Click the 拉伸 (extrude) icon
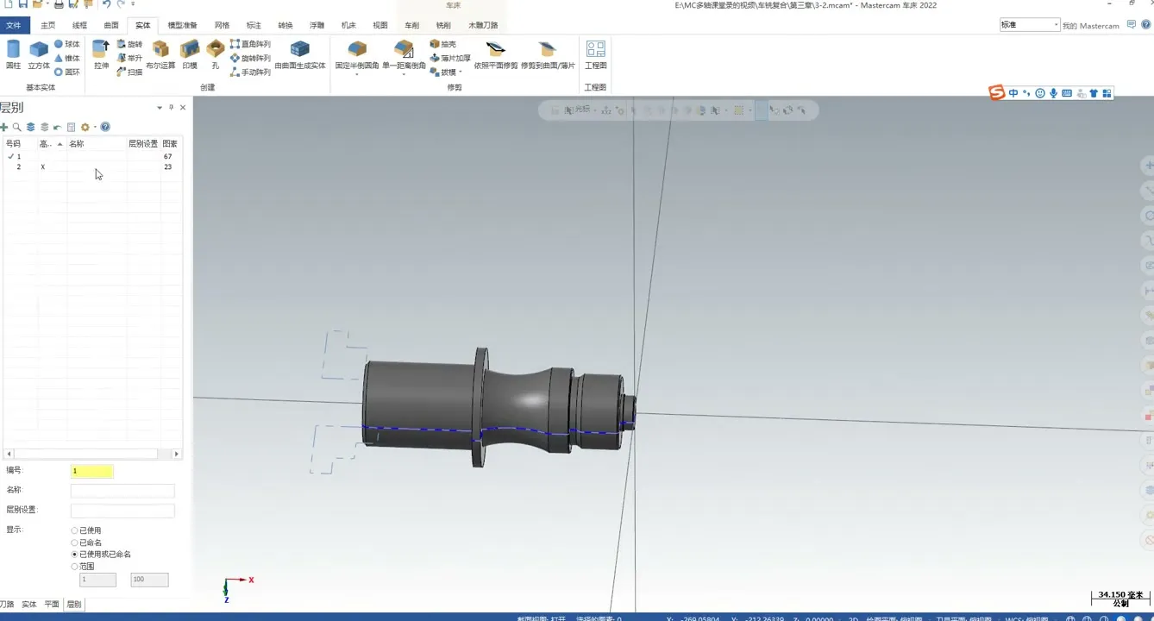Screen dimensions: 1154x621 (101, 53)
